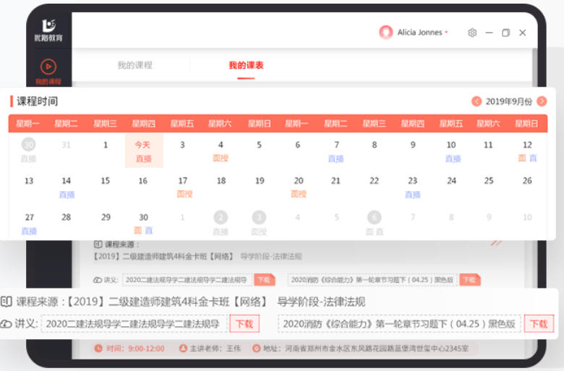Click the 讲义 cloud icon in the enlarged row

[x=6, y=324]
